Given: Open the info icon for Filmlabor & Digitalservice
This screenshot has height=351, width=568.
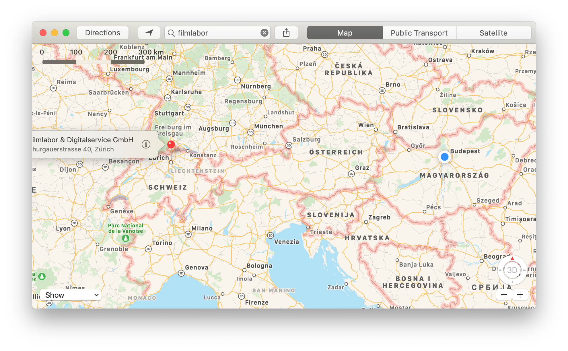Looking at the screenshot, I should pos(146,144).
